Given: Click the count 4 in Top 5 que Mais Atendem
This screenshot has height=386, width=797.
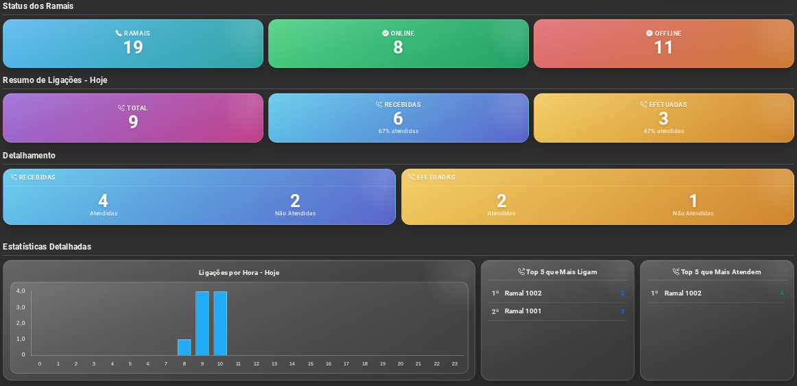Looking at the screenshot, I should click(x=782, y=293).
